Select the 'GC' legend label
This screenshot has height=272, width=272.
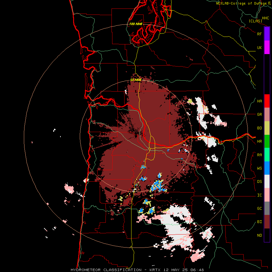click(259, 209)
